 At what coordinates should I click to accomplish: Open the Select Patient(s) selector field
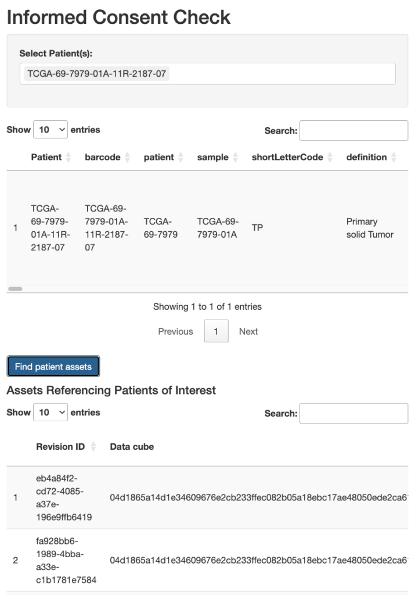coord(279,74)
